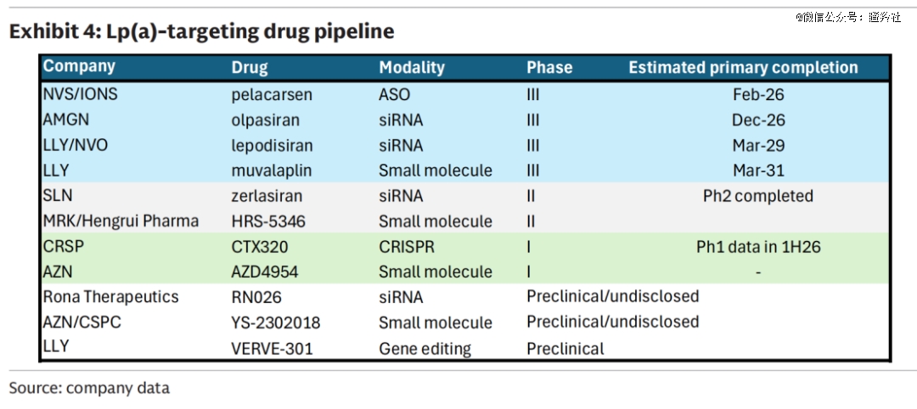Click the Rona Therapeutics company cell

[110, 297]
